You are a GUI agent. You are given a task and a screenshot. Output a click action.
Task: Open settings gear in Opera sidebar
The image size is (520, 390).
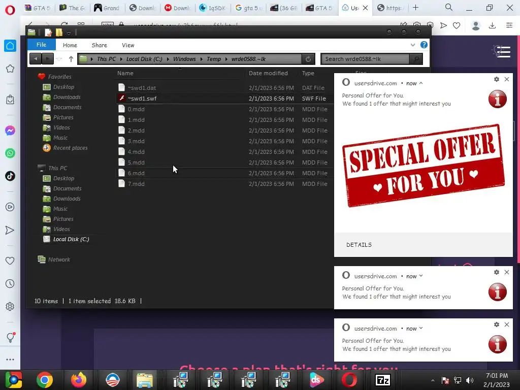point(10,306)
